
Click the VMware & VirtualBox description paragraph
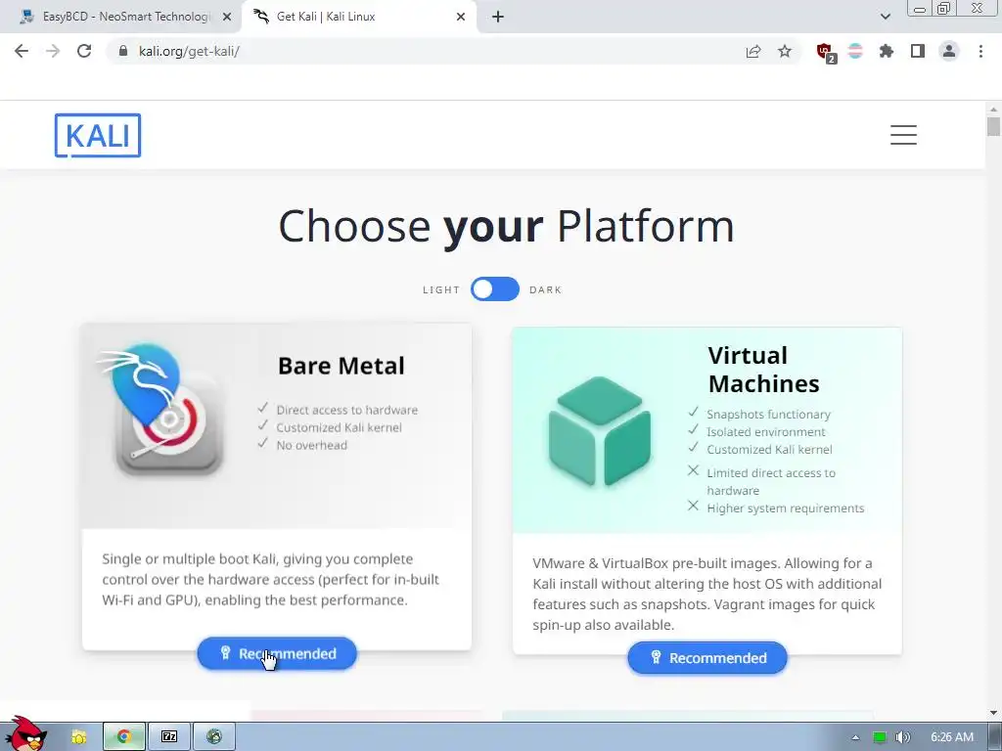pos(706,594)
